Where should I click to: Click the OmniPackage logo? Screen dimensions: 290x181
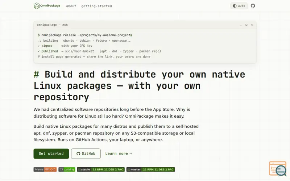pos(47,6)
